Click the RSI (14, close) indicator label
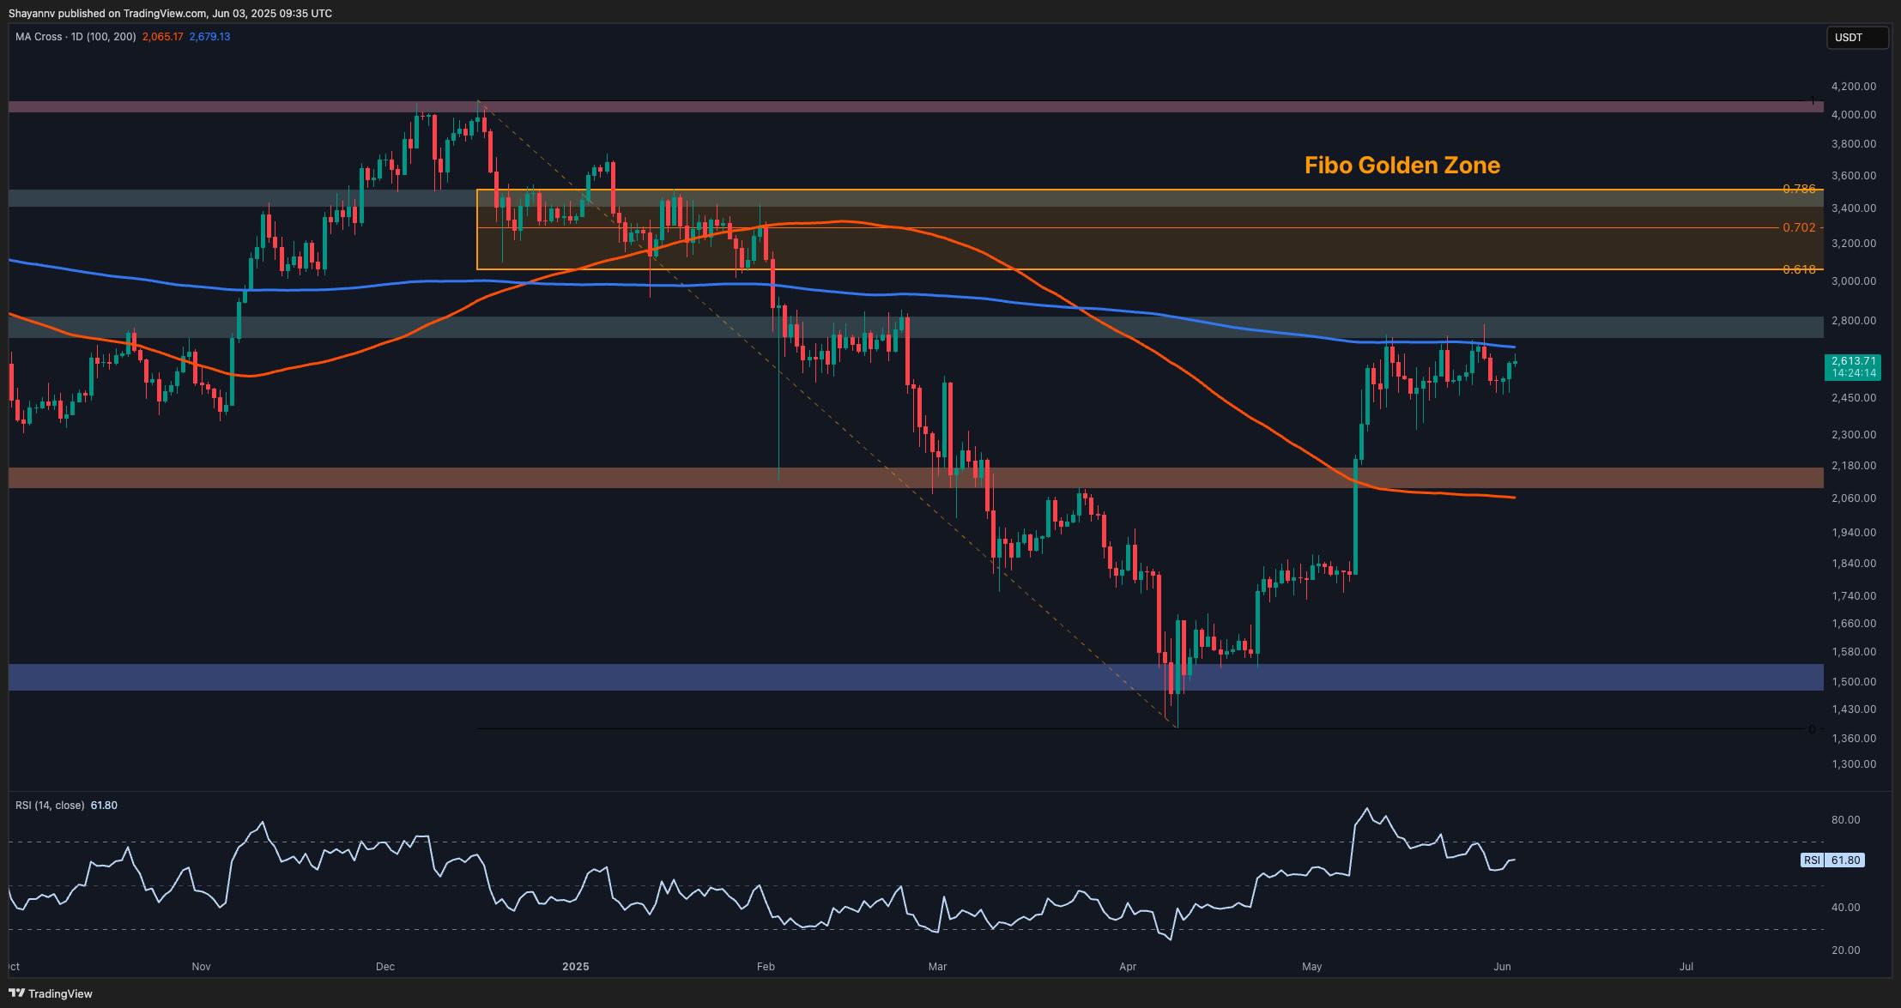Image resolution: width=1901 pixels, height=1008 pixels. pos(50,805)
